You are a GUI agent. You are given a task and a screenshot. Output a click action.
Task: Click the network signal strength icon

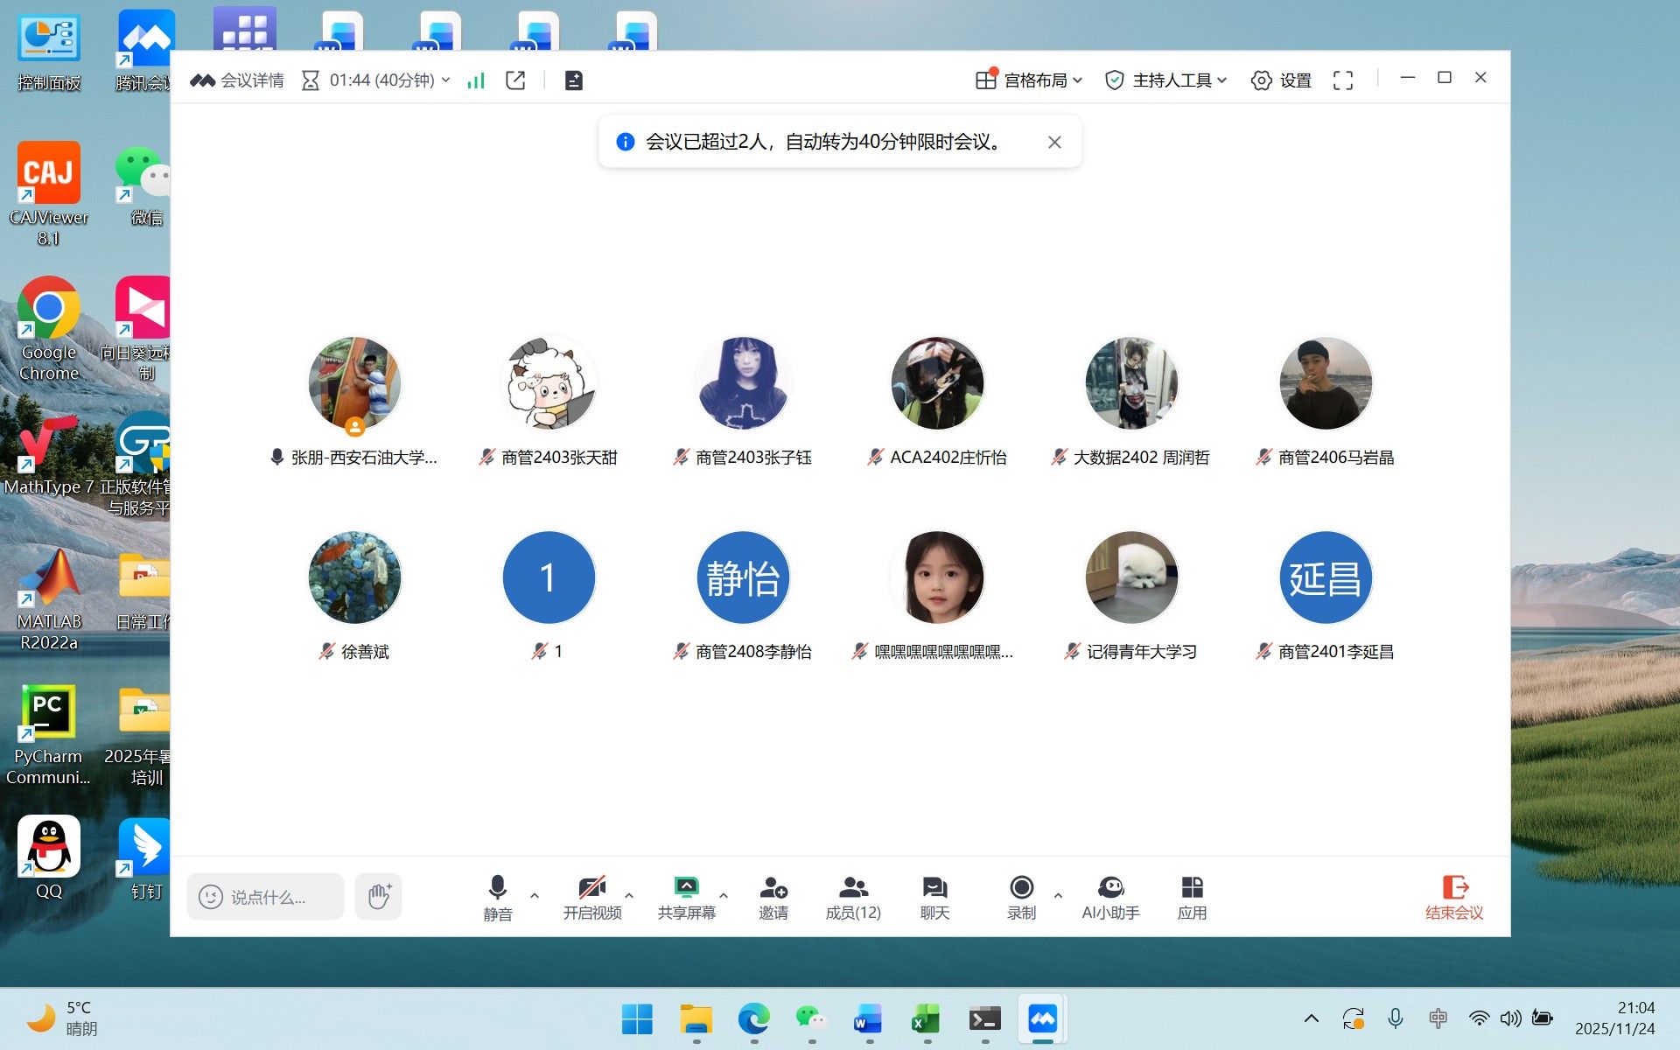pos(476,80)
